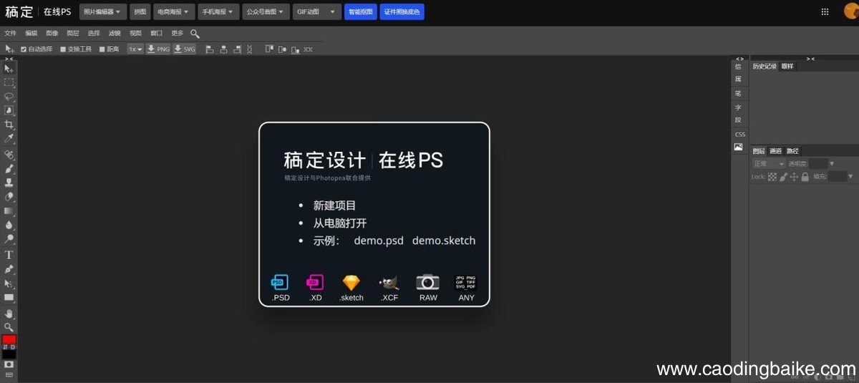Image resolution: width=859 pixels, height=383 pixels.
Task: Click the lock position icon
Action: (794, 176)
